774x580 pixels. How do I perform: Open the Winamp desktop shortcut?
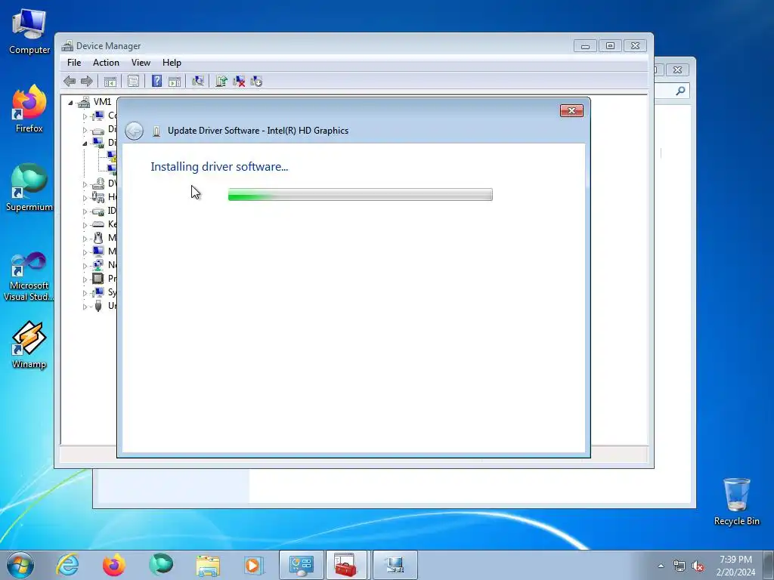click(x=29, y=344)
